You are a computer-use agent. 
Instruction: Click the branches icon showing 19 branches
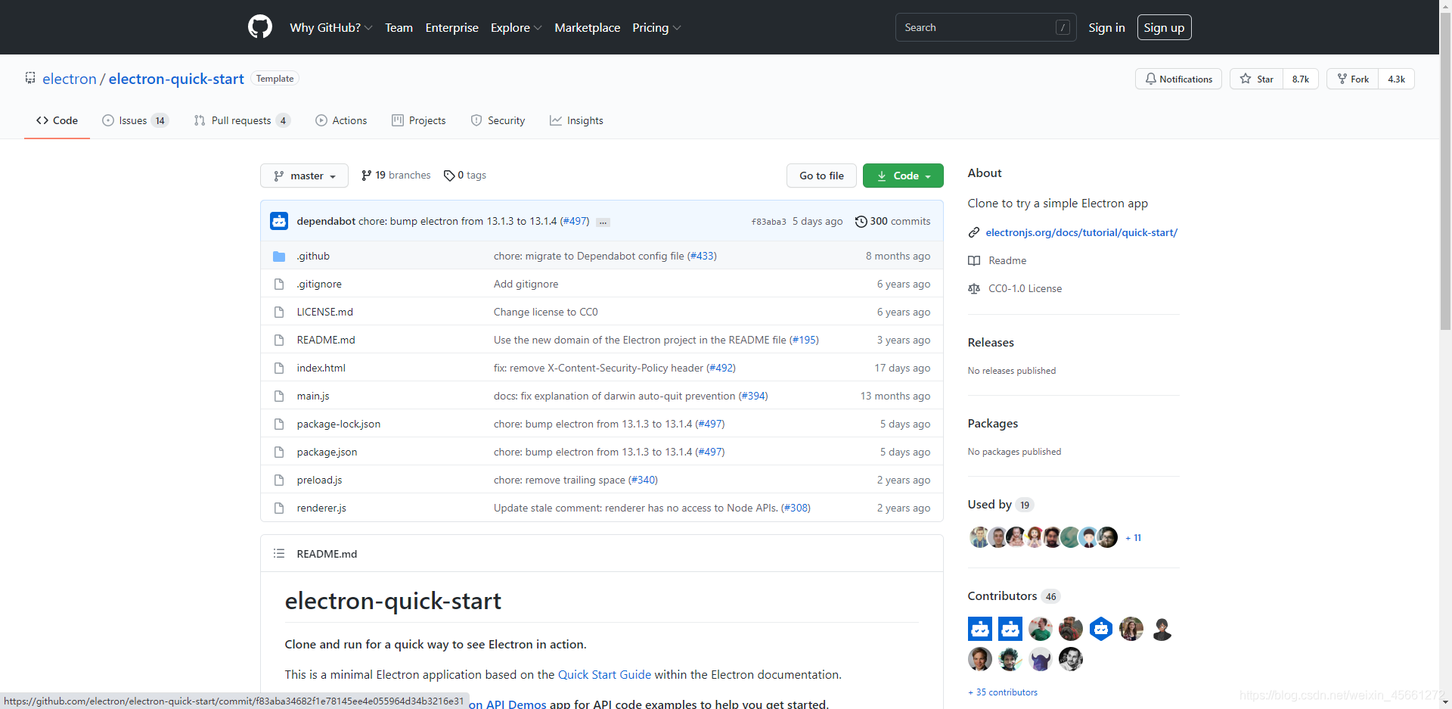tap(367, 175)
